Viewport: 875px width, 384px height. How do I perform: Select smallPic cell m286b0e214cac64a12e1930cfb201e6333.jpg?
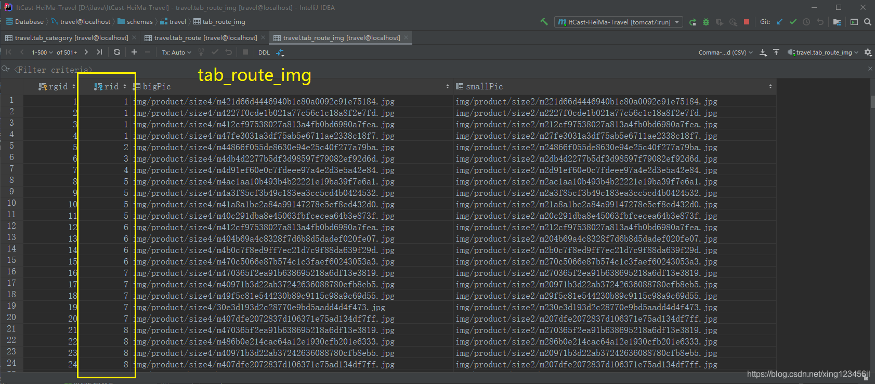(615, 341)
